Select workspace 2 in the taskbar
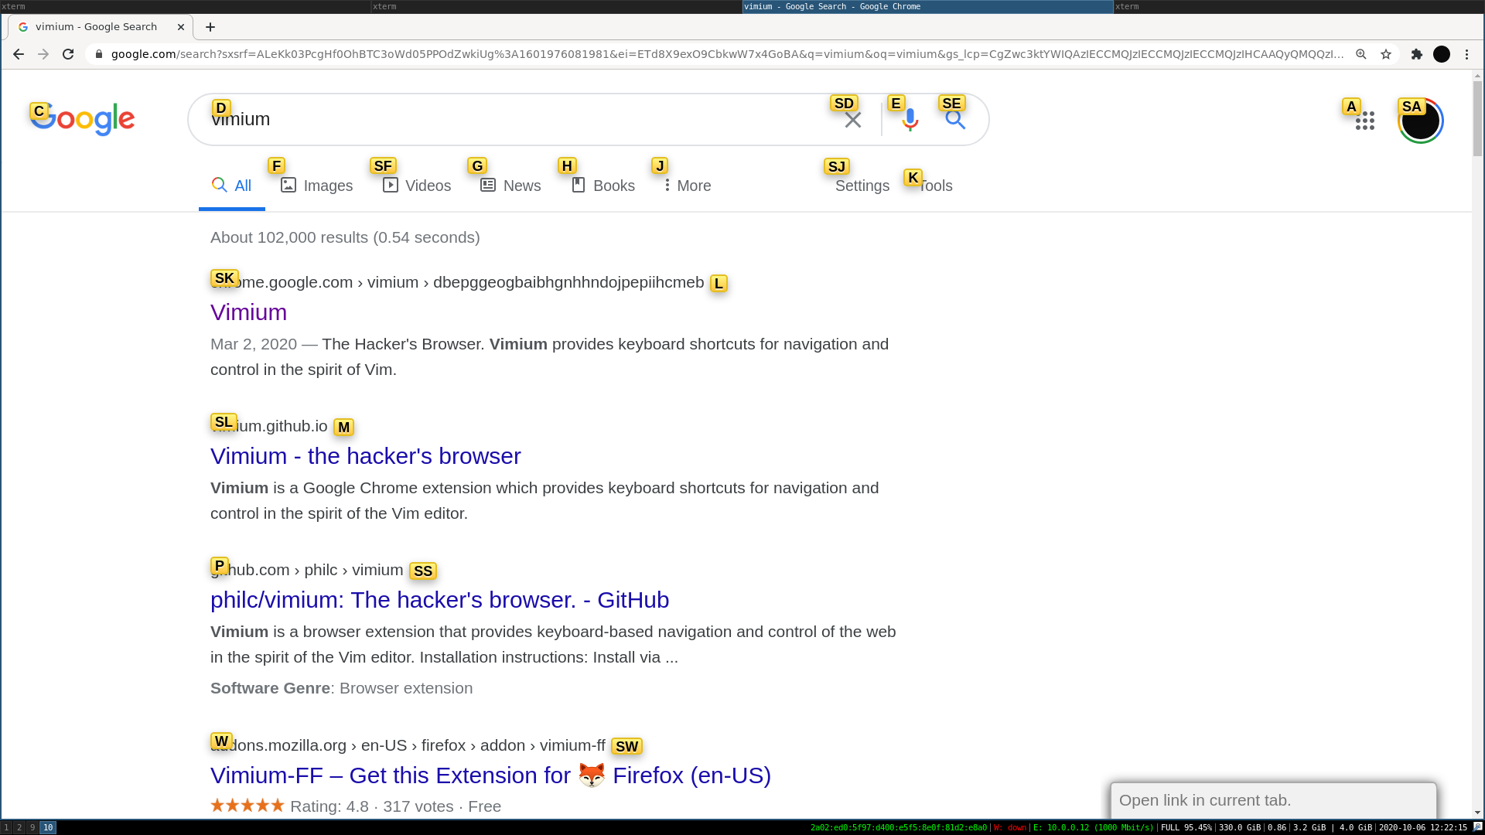Screen dimensions: 1485x835 click(19, 828)
